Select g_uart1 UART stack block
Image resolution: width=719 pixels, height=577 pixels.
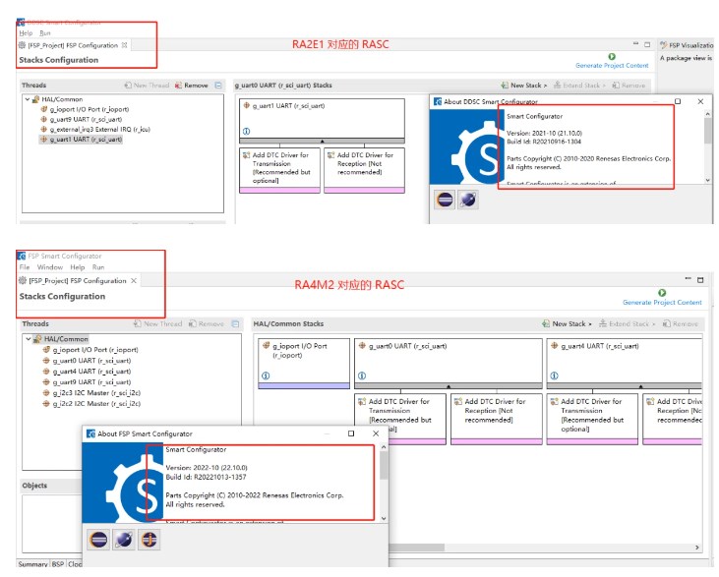[x=322, y=118]
